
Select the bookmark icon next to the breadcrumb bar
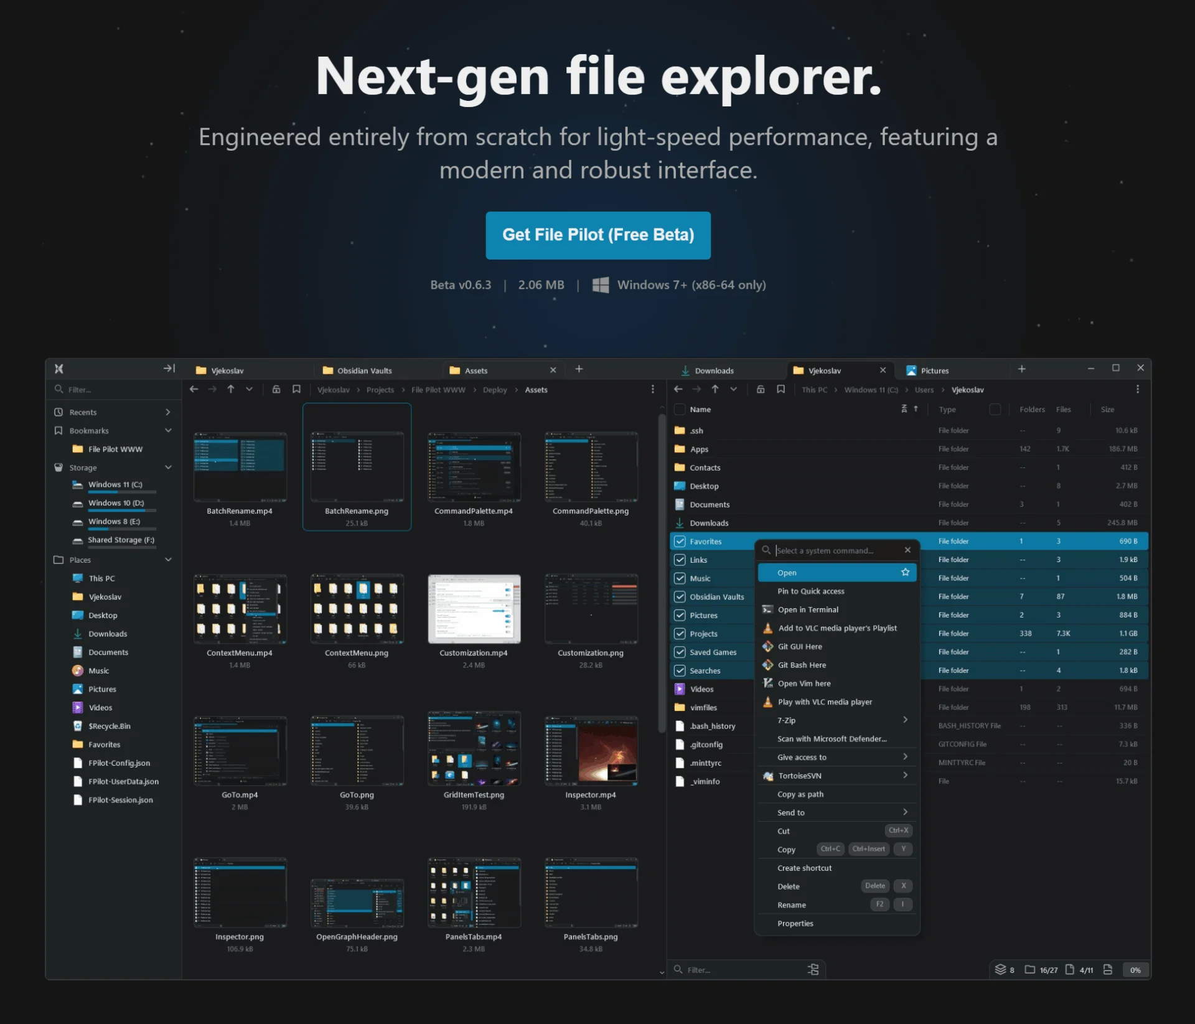(x=297, y=389)
